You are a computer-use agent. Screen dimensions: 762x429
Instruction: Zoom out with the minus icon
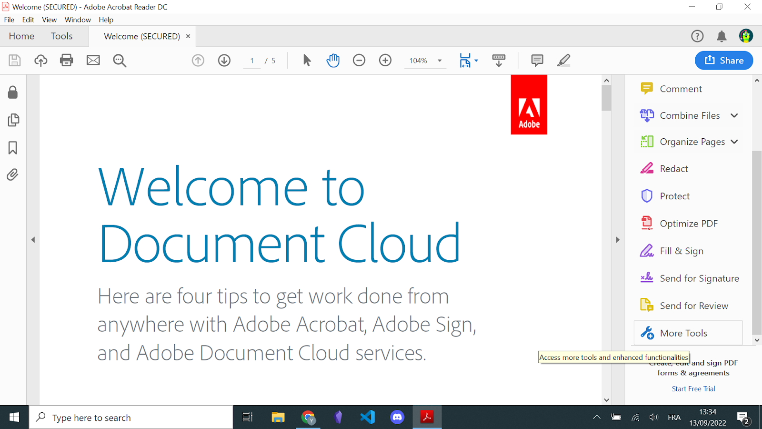click(x=359, y=61)
